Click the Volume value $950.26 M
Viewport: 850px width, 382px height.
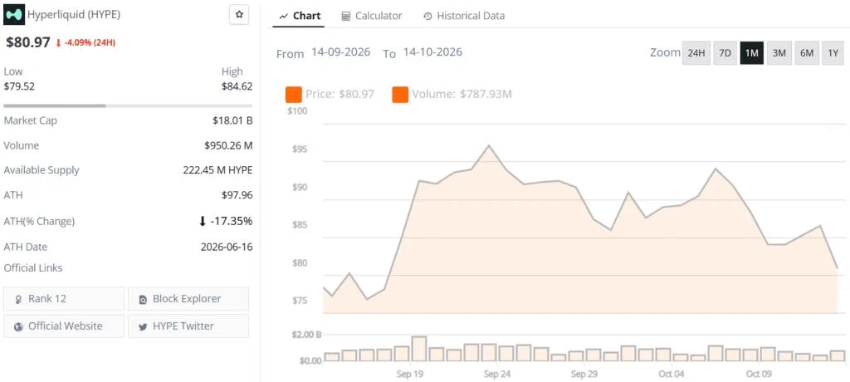click(228, 145)
